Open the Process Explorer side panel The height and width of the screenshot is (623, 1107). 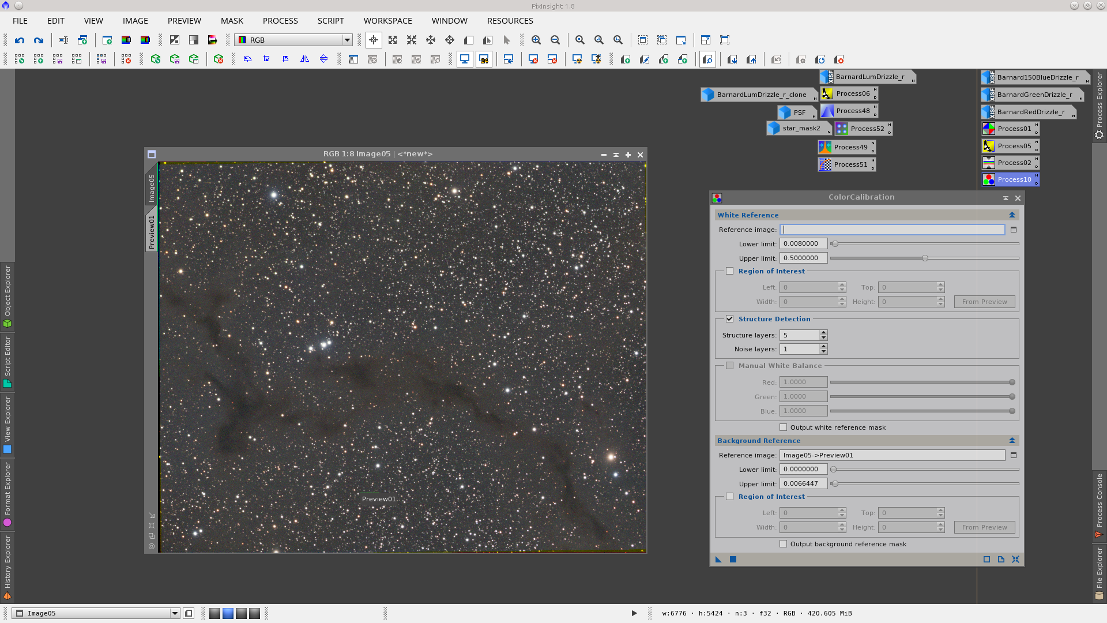pyautogui.click(x=1099, y=104)
